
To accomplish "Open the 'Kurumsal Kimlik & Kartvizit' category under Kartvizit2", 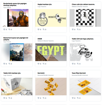I will pyautogui.click(x=46, y=75).
